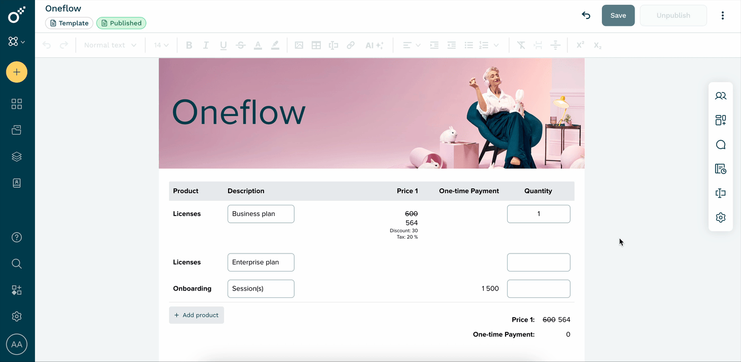741x362 pixels.
Task: Click the undo toolbar arrow
Action: 47,45
